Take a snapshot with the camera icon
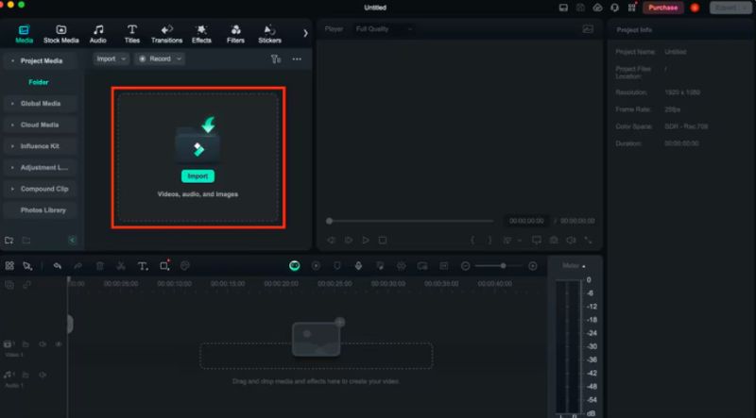This screenshot has height=418, width=756. click(x=554, y=240)
